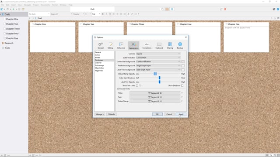This screenshot has height=157, width=280.
Task: Open the General options tab icon
Action: click(101, 45)
